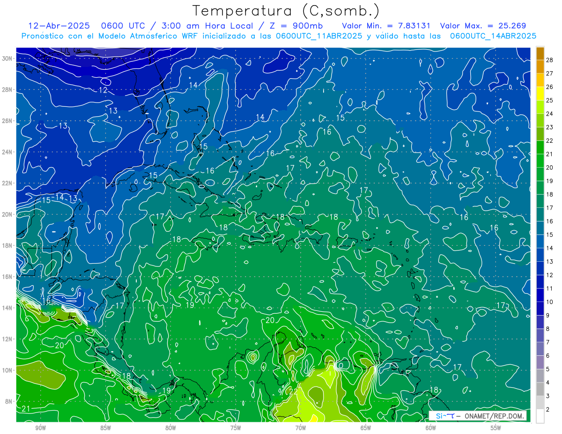Click the 26N latitude axis label
562x434 pixels.
point(7,121)
